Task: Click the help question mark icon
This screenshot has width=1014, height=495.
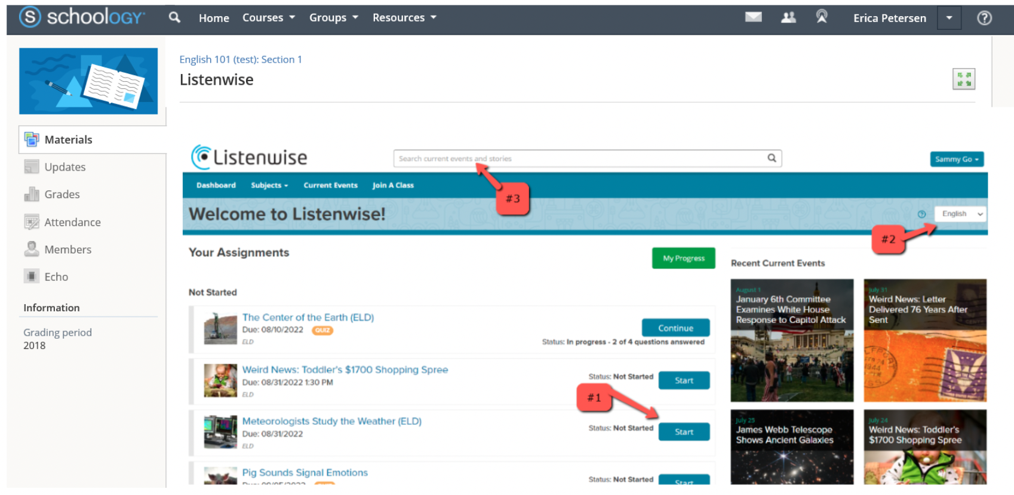Action: pos(984,18)
